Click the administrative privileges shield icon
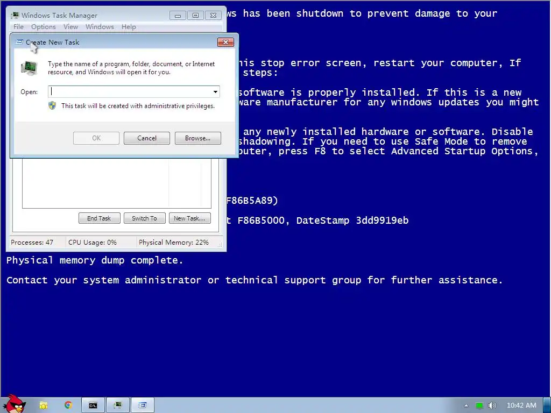 tap(52, 106)
